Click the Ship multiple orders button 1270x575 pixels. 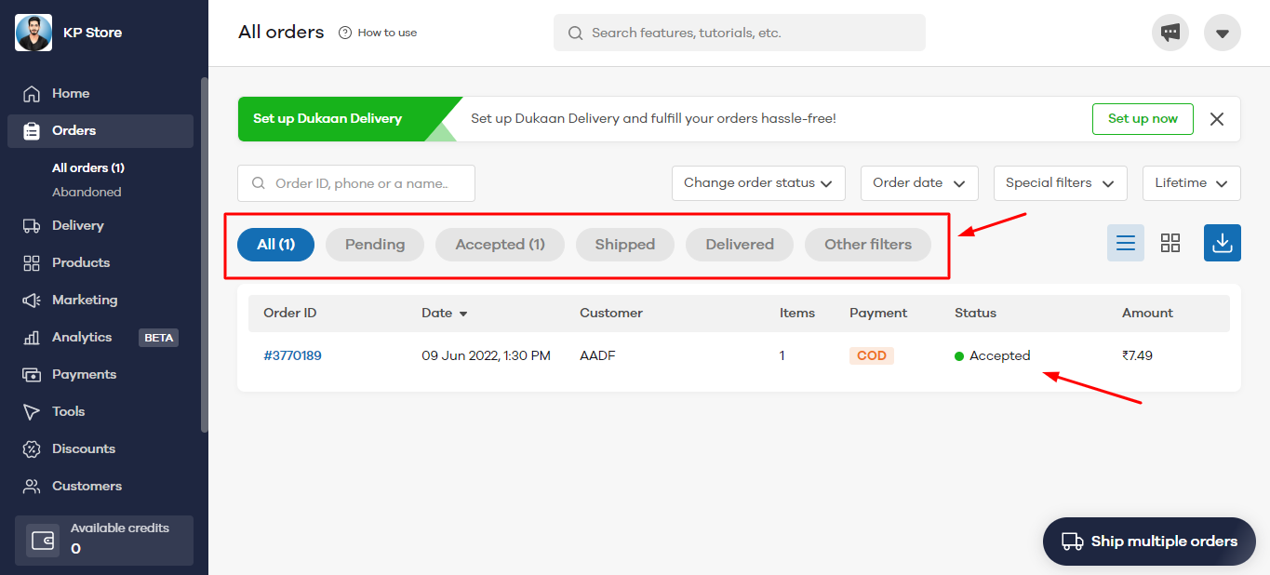point(1149,542)
